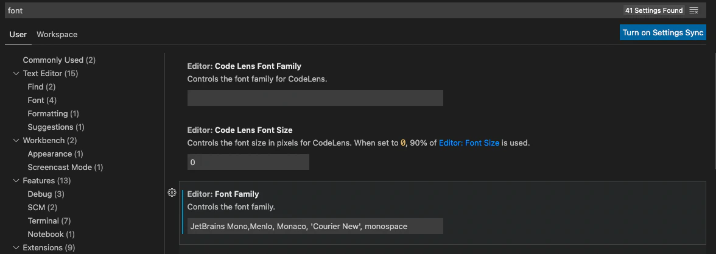Collapse the Features tree section
716x254 pixels.
coord(16,181)
